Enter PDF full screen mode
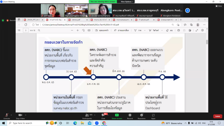 (197, 30)
